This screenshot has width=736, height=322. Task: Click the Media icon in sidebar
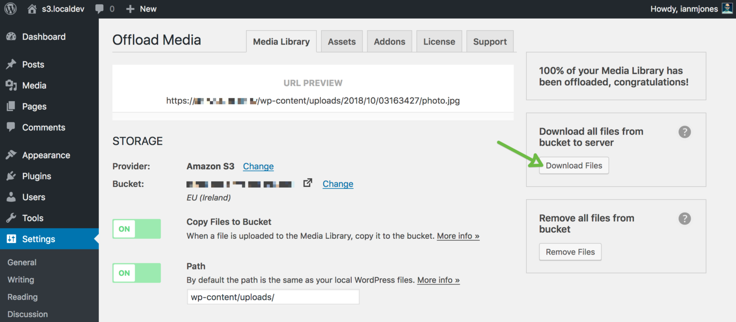[11, 86]
